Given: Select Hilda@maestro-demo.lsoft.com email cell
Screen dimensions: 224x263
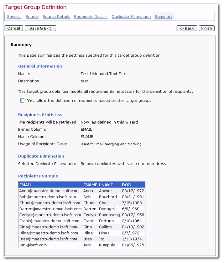Looking at the screenshot, I should (x=49, y=233).
